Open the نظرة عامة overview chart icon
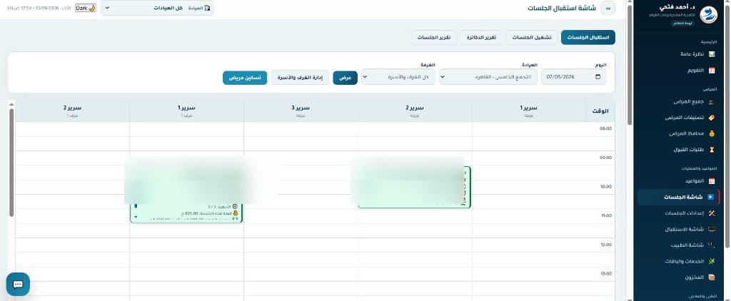 [712, 54]
